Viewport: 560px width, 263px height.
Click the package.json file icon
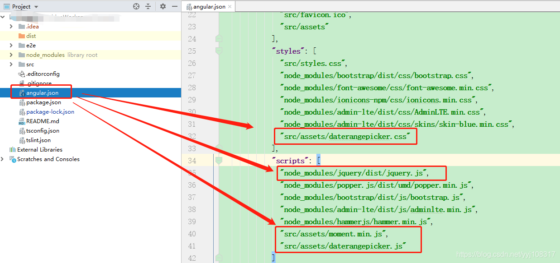pyautogui.click(x=21, y=102)
